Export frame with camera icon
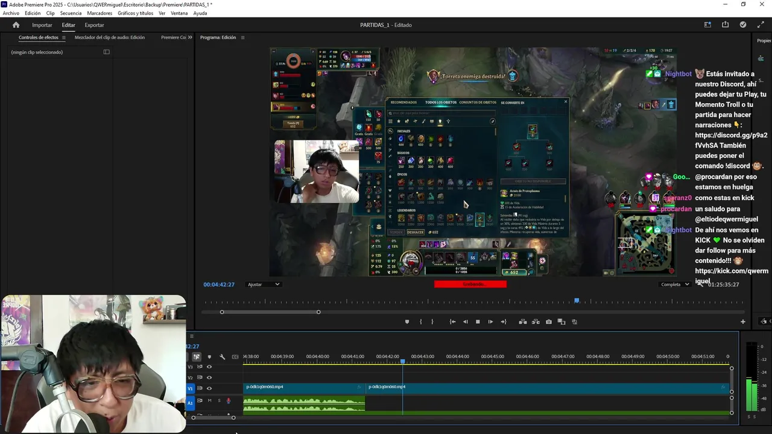The image size is (772, 434). 548,322
